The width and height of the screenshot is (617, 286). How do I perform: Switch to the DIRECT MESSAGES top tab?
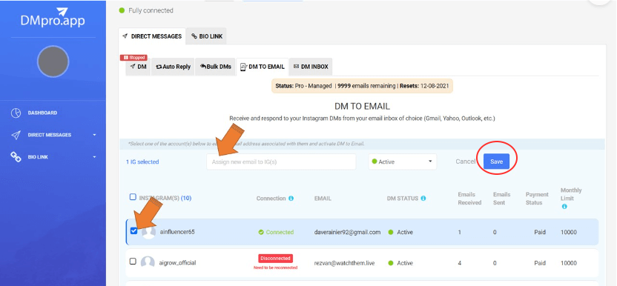152,36
